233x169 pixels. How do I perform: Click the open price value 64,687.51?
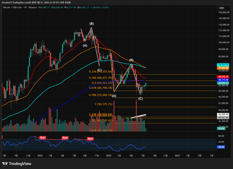click(45, 7)
